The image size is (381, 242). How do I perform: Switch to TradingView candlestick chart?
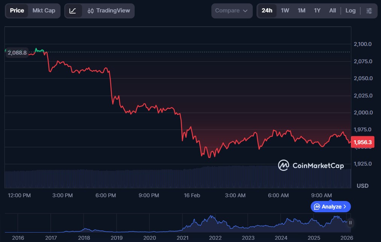pyautogui.click(x=108, y=11)
